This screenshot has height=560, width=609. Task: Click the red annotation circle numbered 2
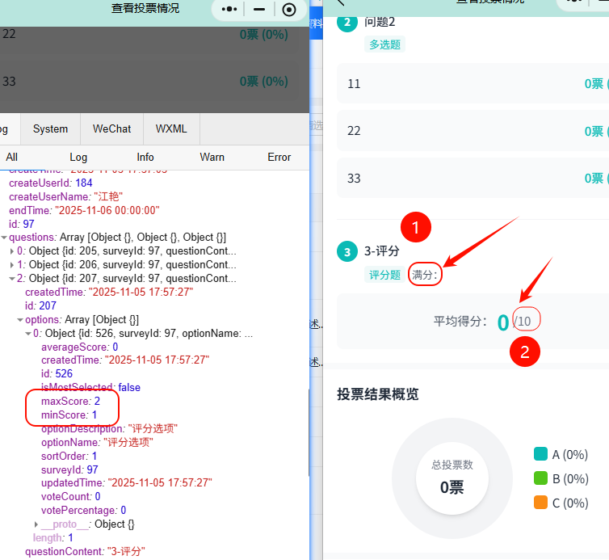[525, 352]
